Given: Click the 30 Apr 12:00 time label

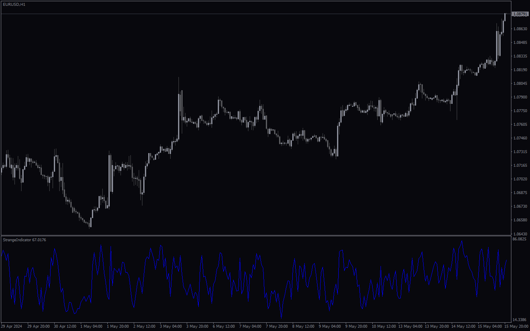Looking at the screenshot, I should [x=65, y=326].
